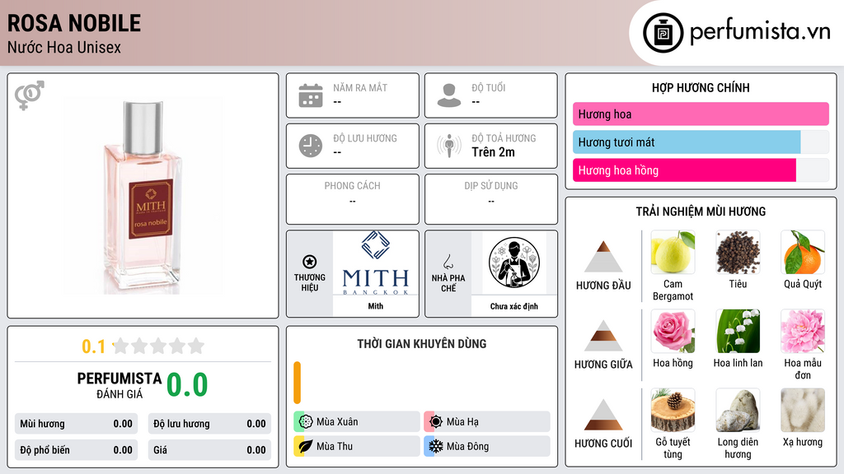This screenshot has height=474, width=844.
Task: Click the perfumista.vn perfume bottle logo icon
Action: (x=663, y=33)
